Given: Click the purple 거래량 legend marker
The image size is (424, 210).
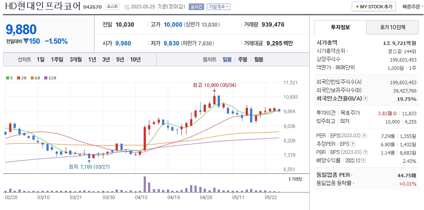Looking at the screenshot, I should click(290, 179).
